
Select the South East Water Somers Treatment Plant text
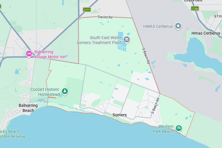point(99,40)
